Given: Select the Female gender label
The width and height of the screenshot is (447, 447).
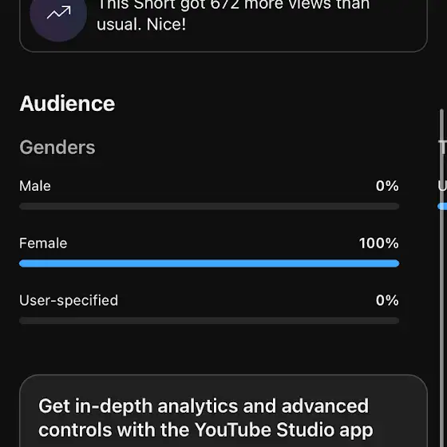Looking at the screenshot, I should pyautogui.click(x=43, y=243).
